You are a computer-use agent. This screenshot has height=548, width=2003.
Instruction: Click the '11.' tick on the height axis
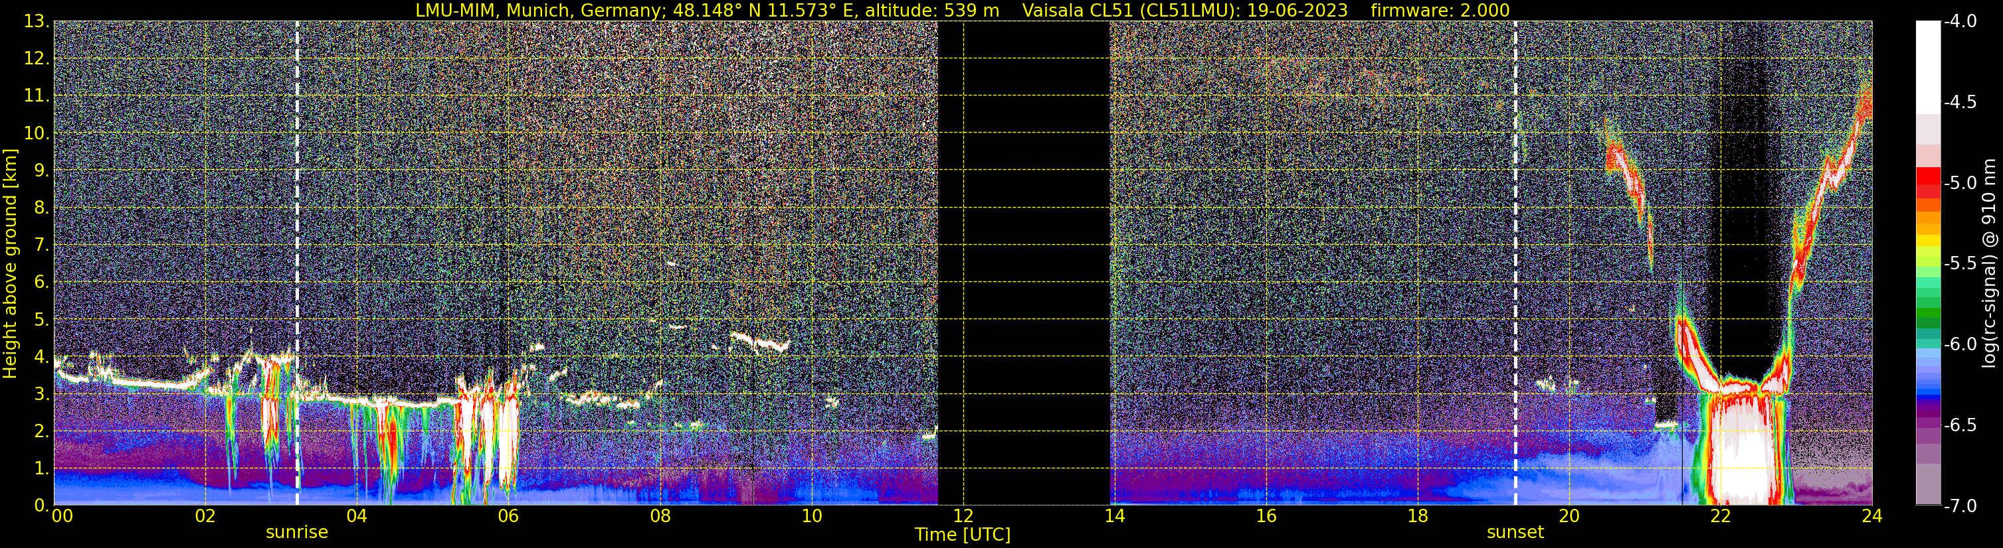click(37, 96)
